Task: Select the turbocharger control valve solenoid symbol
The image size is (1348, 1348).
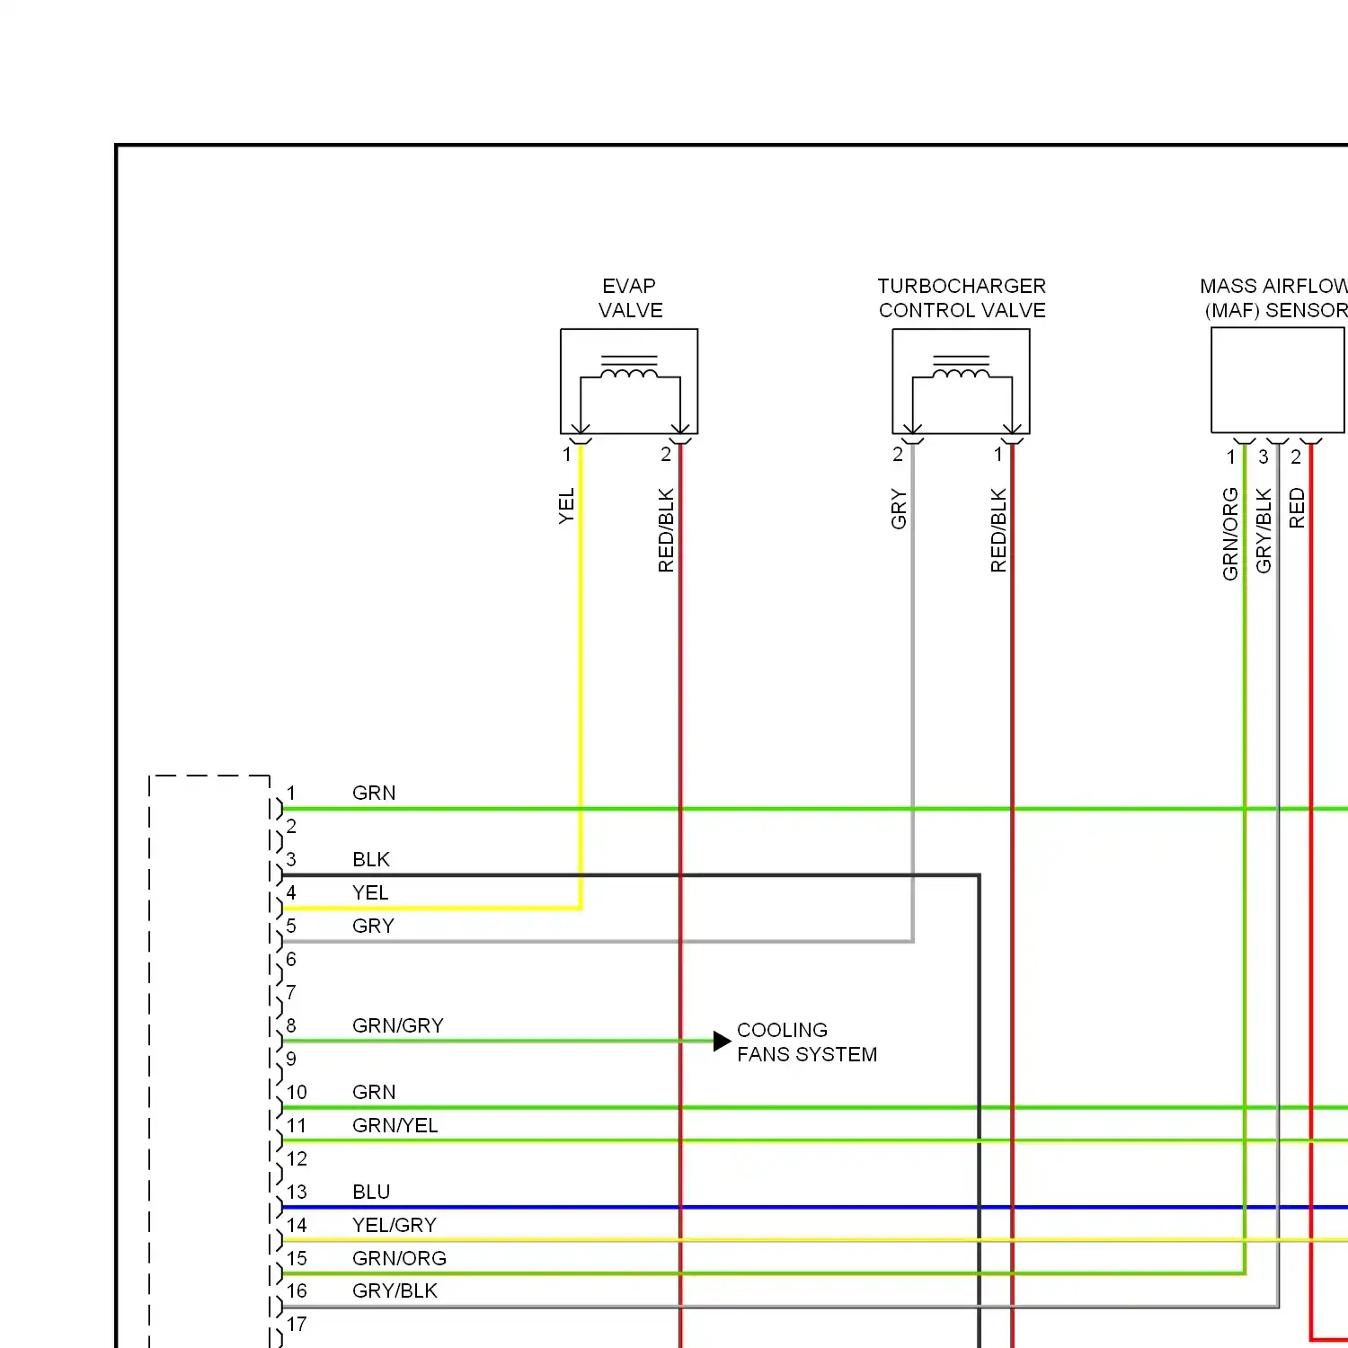Action: [x=961, y=382]
